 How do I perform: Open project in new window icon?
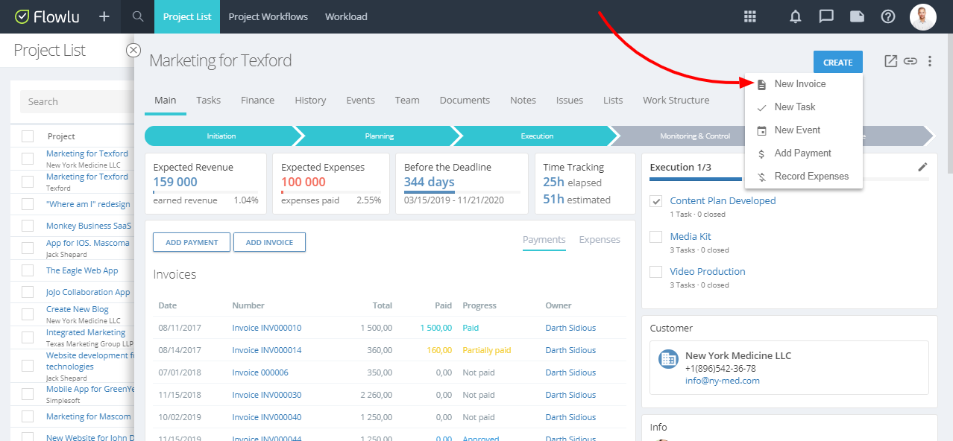pyautogui.click(x=890, y=61)
